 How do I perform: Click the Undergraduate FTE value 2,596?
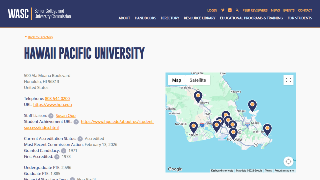66,167
